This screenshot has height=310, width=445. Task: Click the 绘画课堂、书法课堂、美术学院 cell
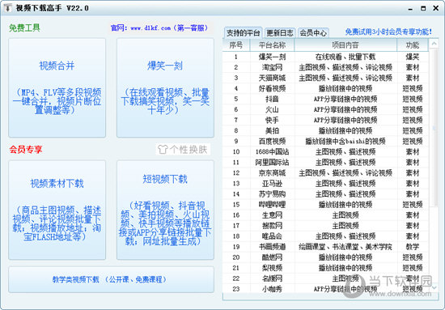pos(345,247)
